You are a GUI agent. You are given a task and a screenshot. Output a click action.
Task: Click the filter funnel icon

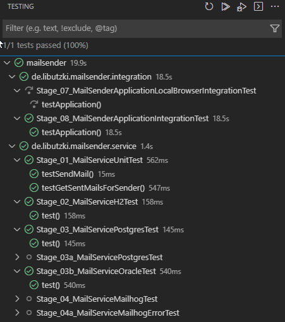point(275,28)
